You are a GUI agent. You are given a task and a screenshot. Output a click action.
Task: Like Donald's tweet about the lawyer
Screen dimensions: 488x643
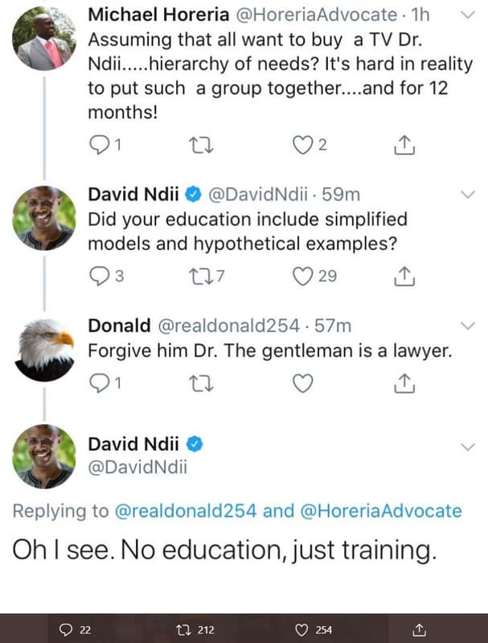302,383
